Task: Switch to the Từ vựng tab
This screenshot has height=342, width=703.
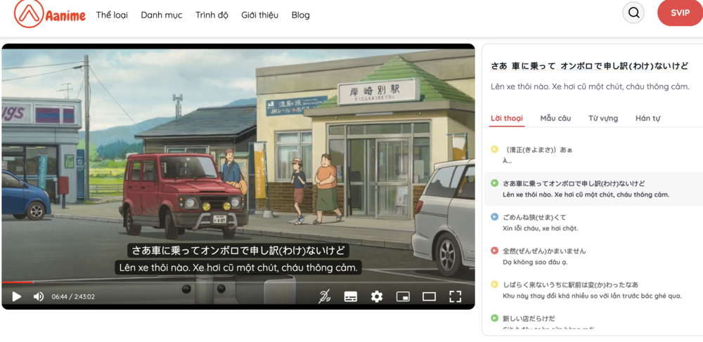Action: coord(603,118)
